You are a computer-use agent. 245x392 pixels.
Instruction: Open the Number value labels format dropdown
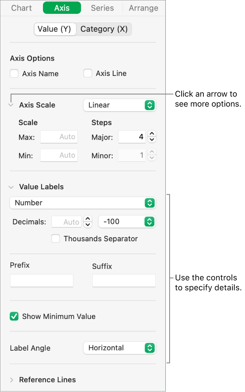tap(83, 203)
